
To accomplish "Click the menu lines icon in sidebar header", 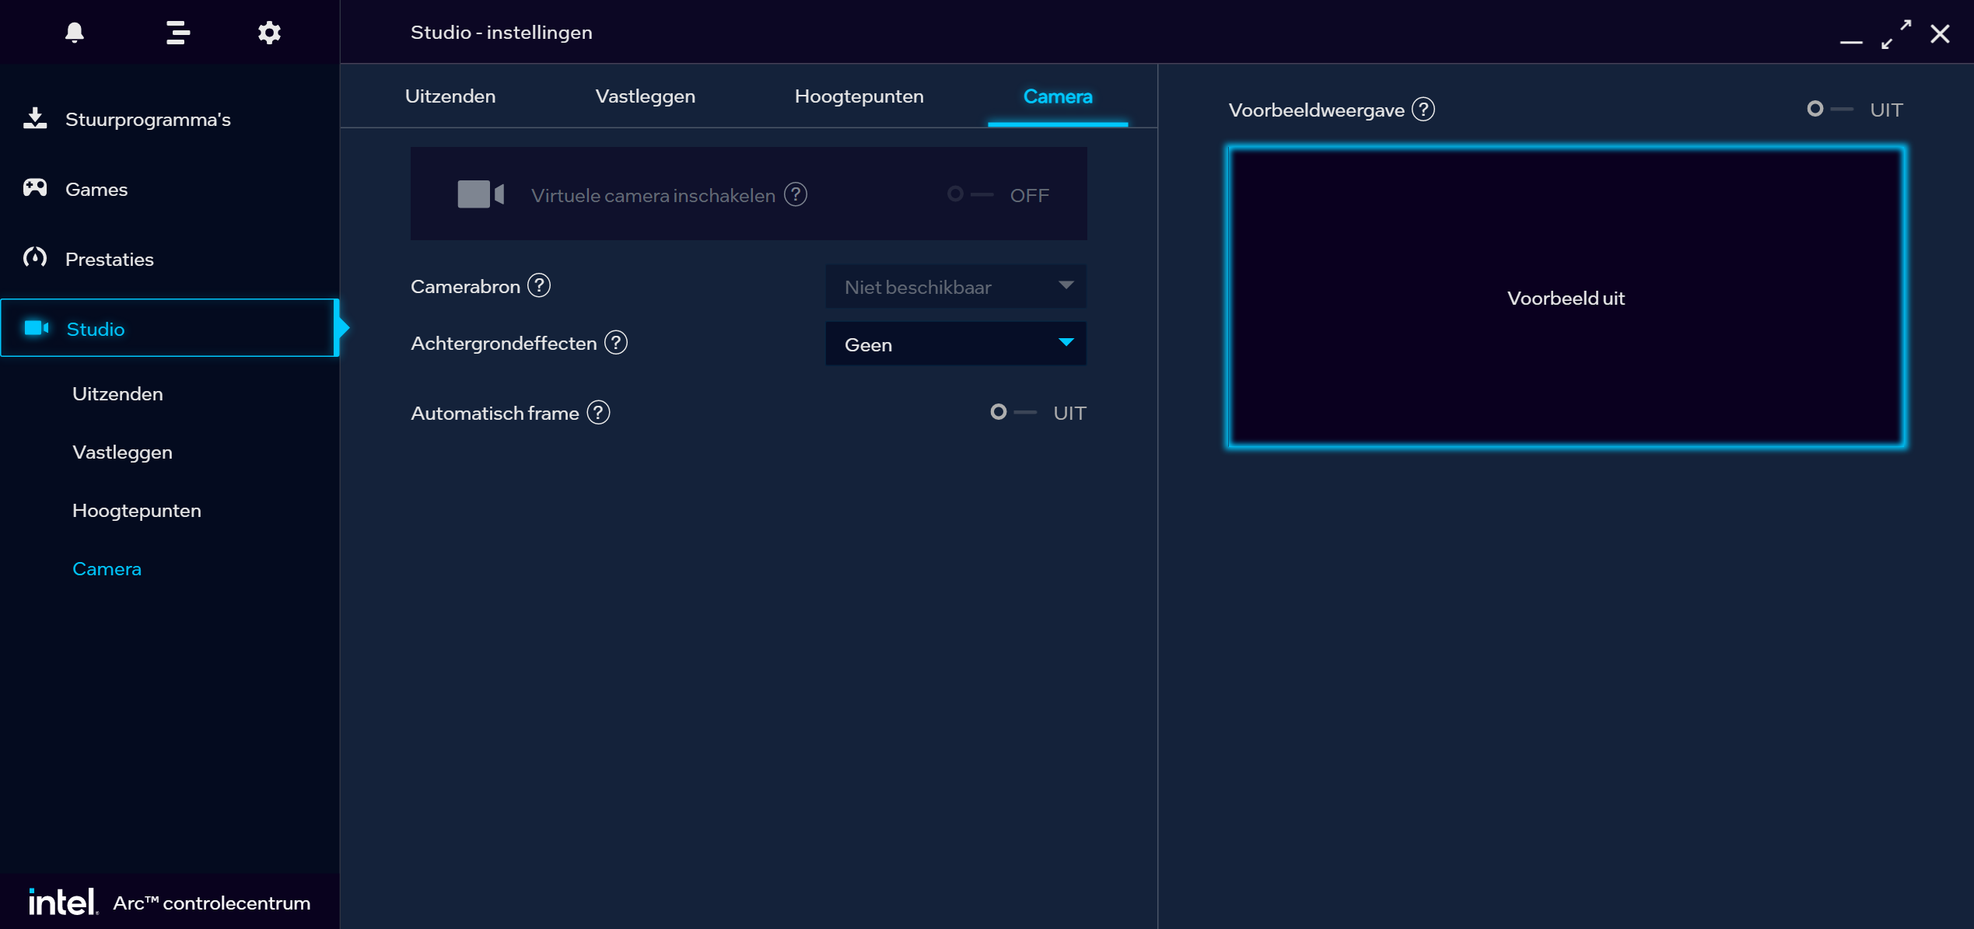I will pyautogui.click(x=178, y=33).
